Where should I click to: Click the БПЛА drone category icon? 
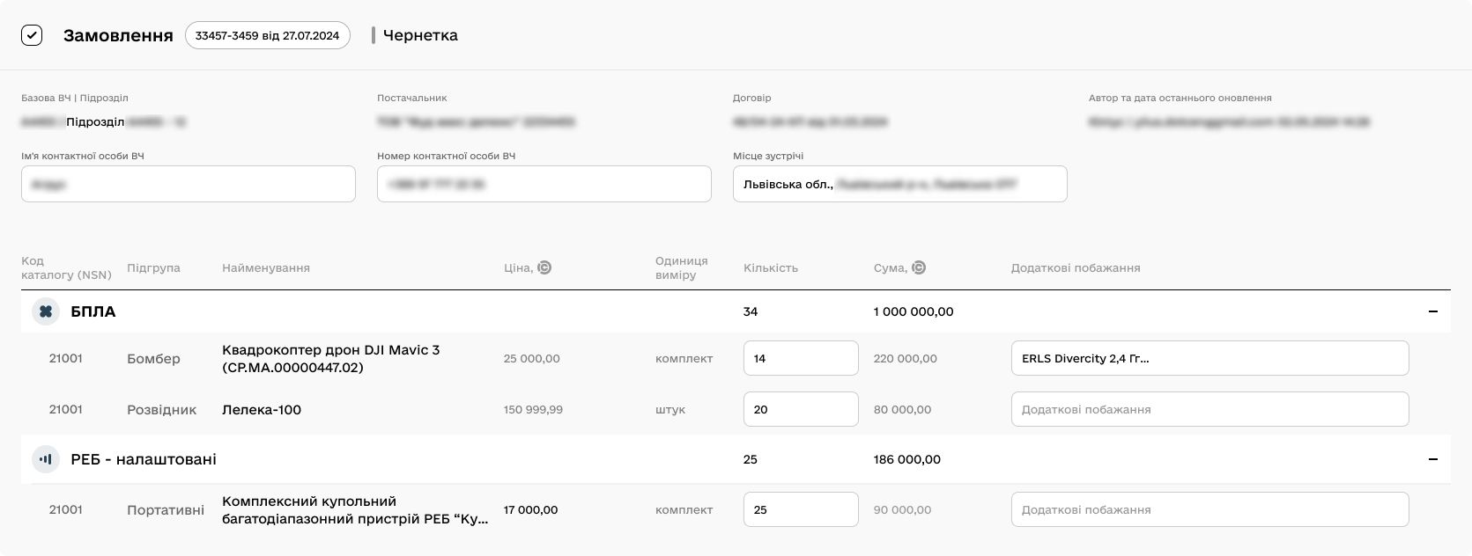(x=46, y=311)
